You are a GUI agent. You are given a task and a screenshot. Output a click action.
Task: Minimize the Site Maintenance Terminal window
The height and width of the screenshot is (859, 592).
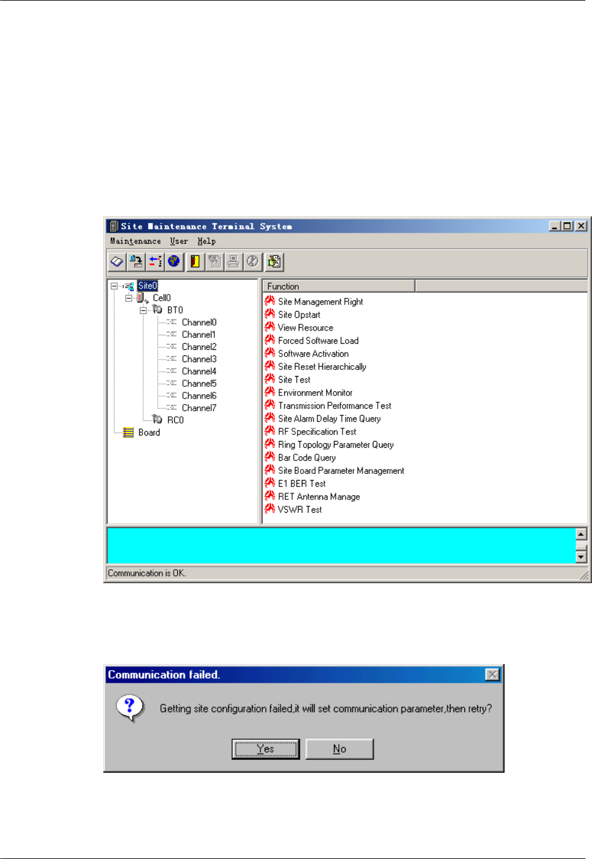pos(555,226)
